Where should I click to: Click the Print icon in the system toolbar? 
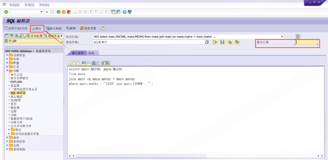pyautogui.click(x=75, y=12)
